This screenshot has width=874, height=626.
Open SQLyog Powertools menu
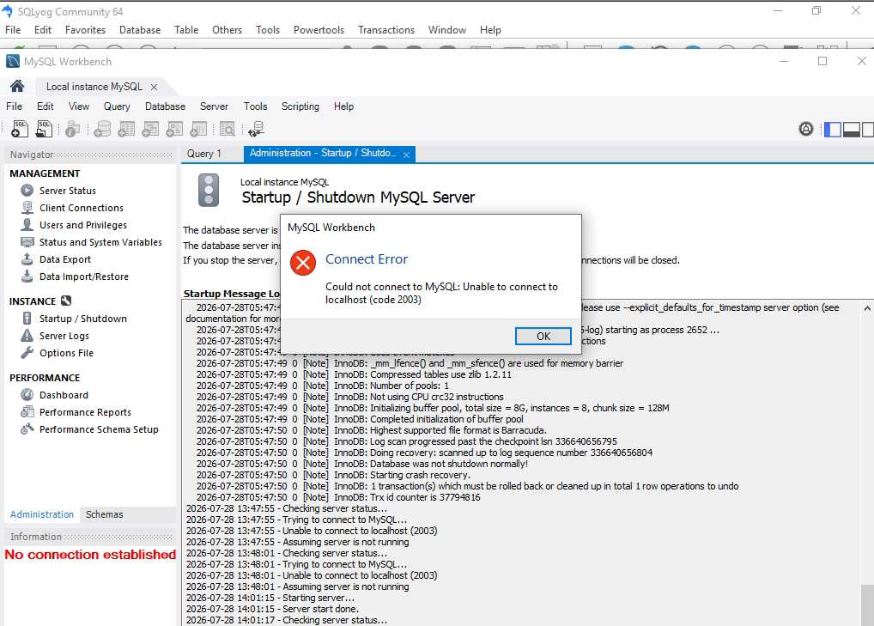click(x=319, y=30)
